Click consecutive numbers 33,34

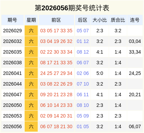(x=135, y=52)
